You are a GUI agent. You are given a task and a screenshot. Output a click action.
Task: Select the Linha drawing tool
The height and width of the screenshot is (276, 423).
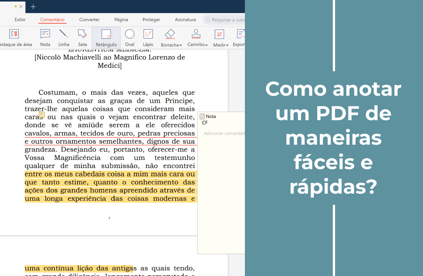coord(63,38)
